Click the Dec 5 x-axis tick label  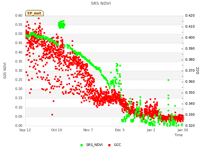[x=120, y=130]
